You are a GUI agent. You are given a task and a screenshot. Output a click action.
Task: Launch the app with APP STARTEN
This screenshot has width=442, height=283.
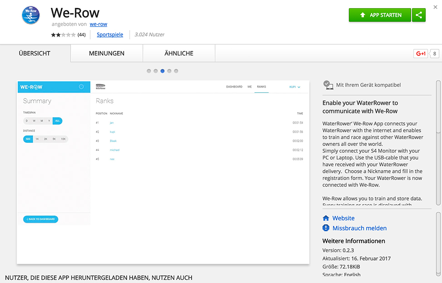pos(380,15)
